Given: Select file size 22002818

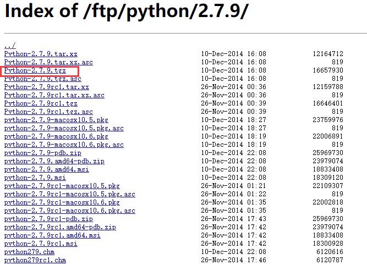Looking at the screenshot, I should click(328, 202).
